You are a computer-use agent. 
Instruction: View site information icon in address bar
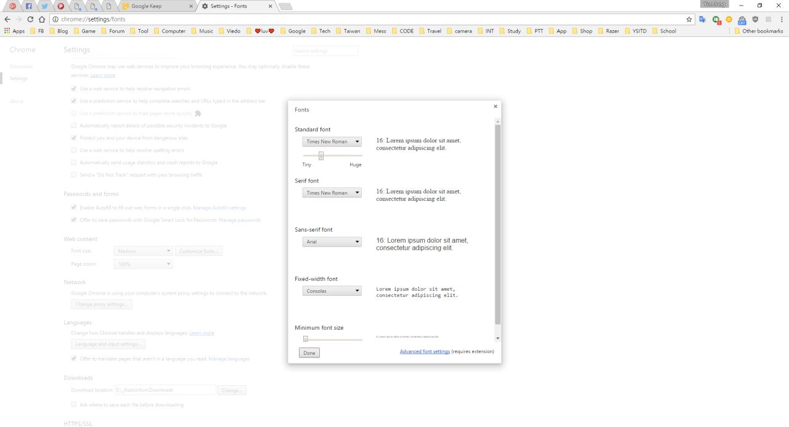[55, 19]
